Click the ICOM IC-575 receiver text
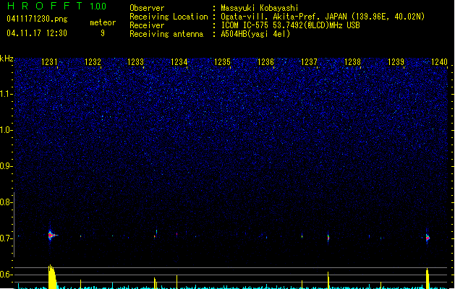Screen dimensions: 455x289 290,25
